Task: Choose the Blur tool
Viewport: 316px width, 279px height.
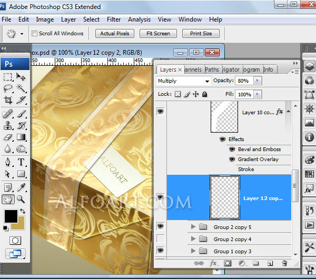Action: (8, 149)
